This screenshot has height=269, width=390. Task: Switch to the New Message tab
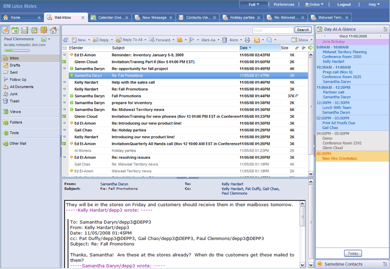pyautogui.click(x=153, y=17)
